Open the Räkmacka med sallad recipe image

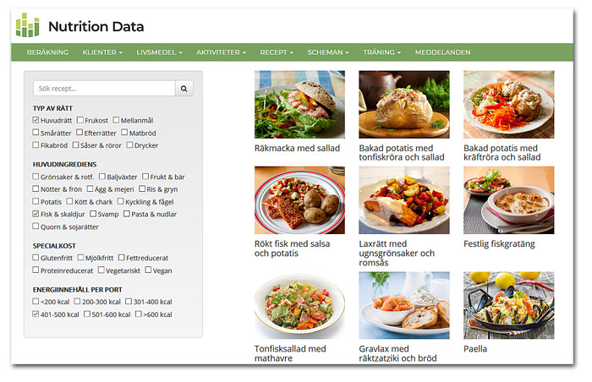(x=299, y=104)
